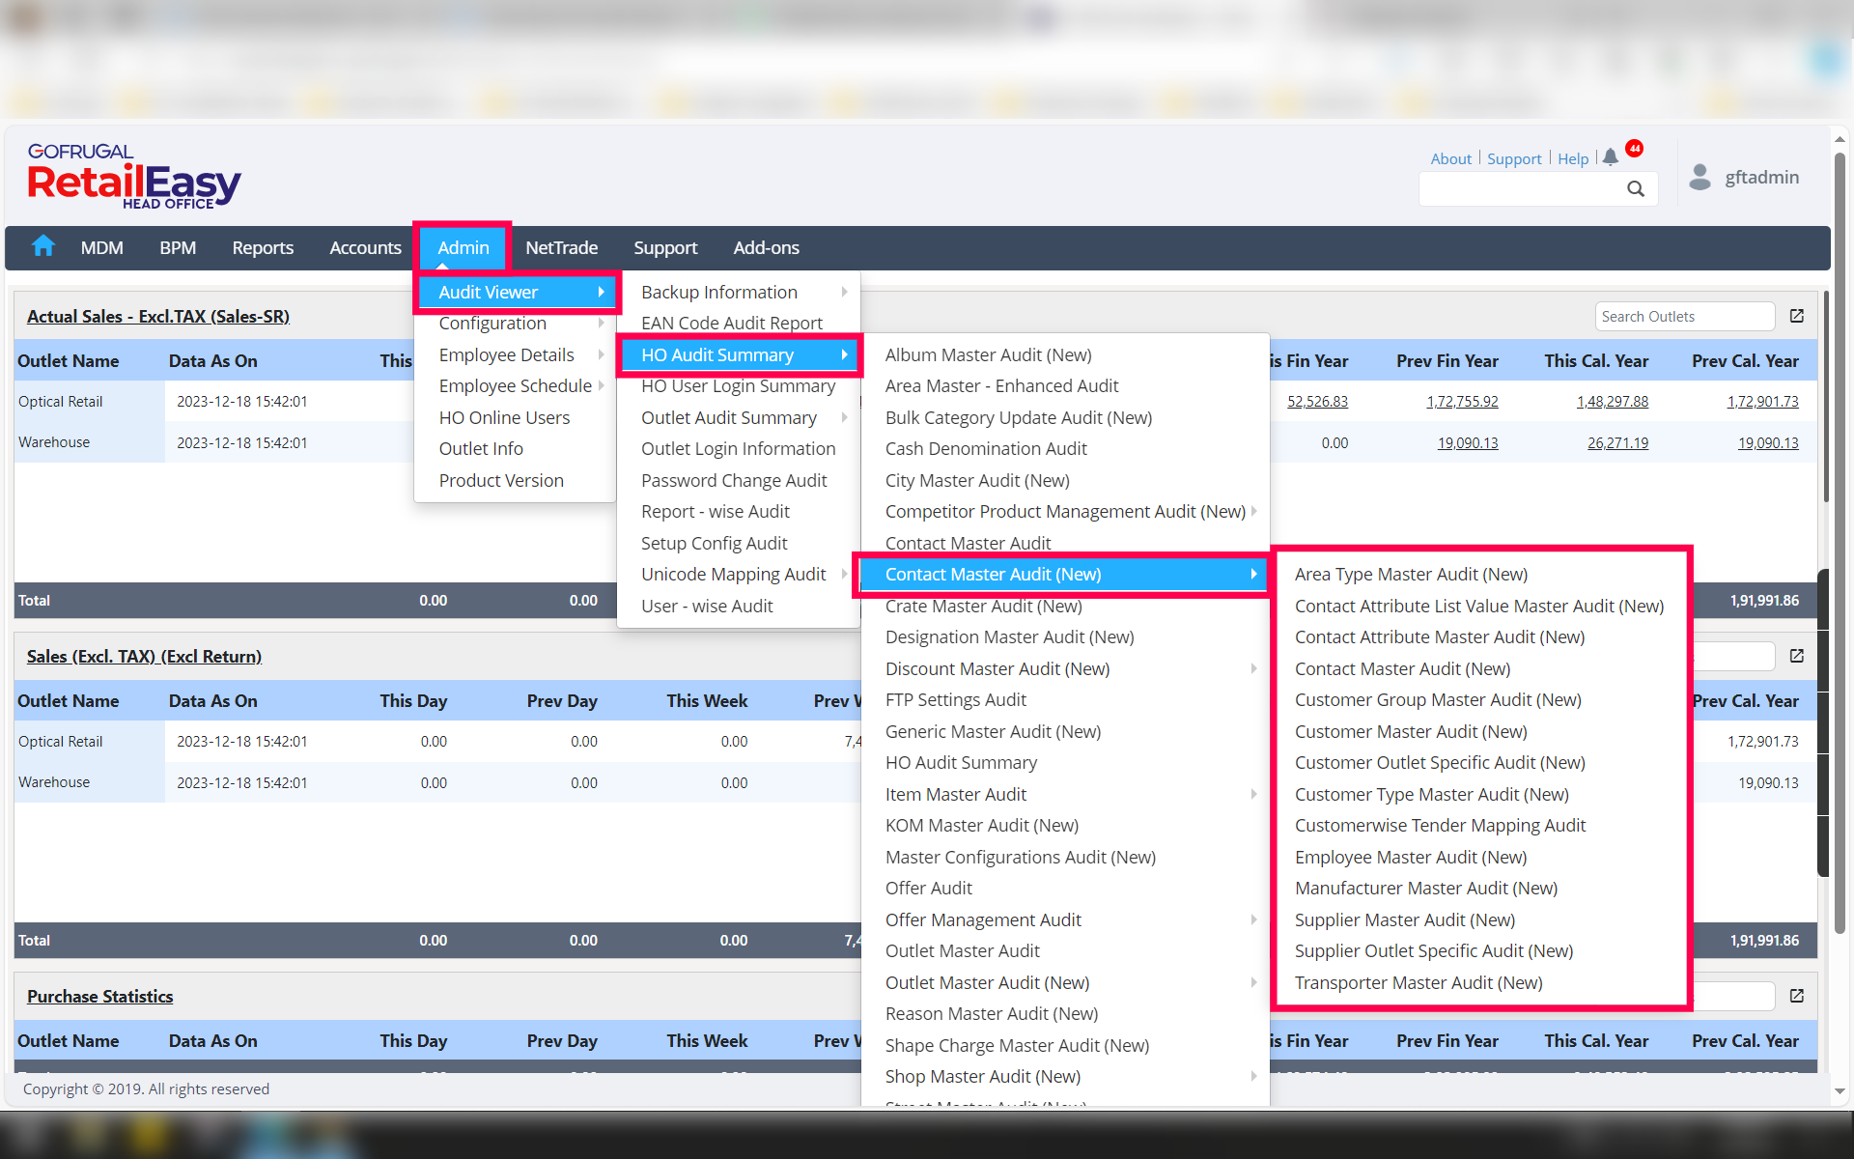Viewport: 1854px width, 1159px height.
Task: Open the 1,72,755.92 Prev Fin Year link
Action: [x=1462, y=402]
